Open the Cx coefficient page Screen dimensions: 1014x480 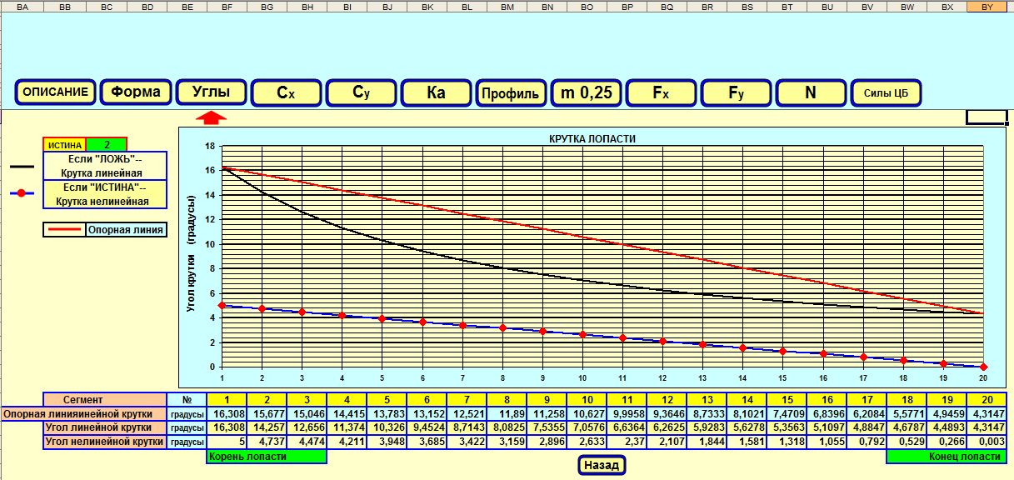pos(286,93)
